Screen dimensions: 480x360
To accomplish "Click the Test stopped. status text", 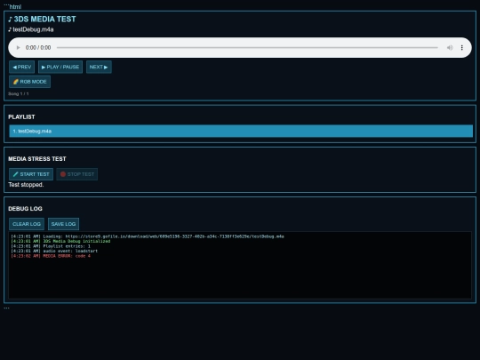I will pyautogui.click(x=26, y=185).
